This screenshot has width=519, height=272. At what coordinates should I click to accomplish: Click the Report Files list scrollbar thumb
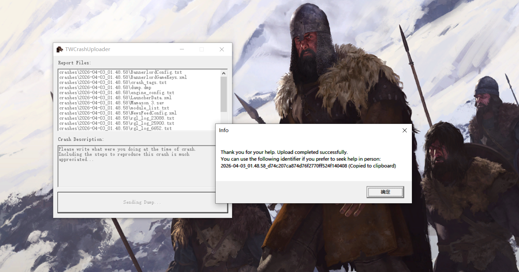(224, 94)
